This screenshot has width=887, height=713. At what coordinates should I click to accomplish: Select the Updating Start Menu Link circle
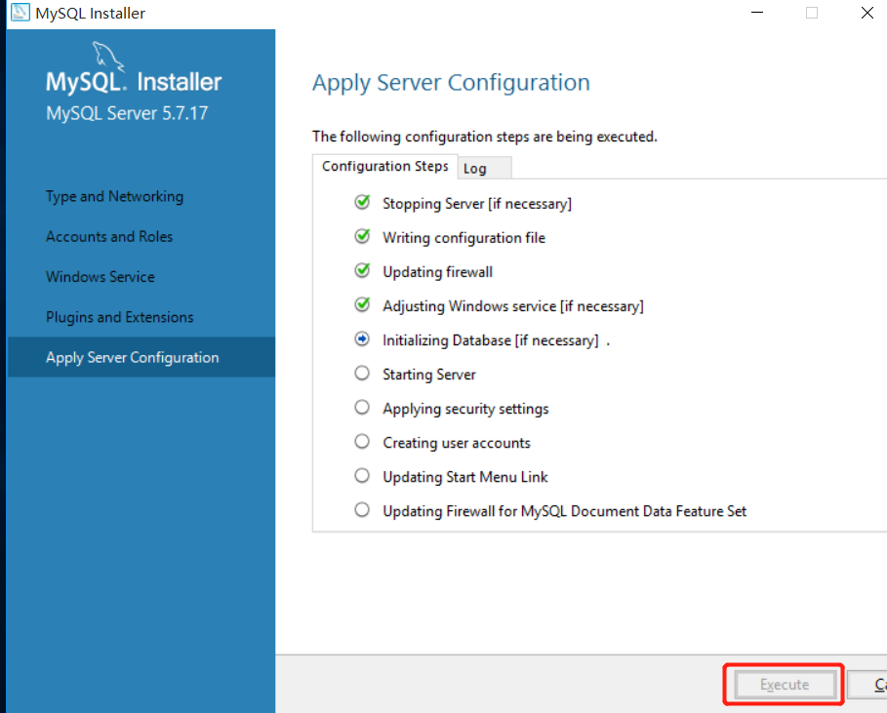pos(362,476)
